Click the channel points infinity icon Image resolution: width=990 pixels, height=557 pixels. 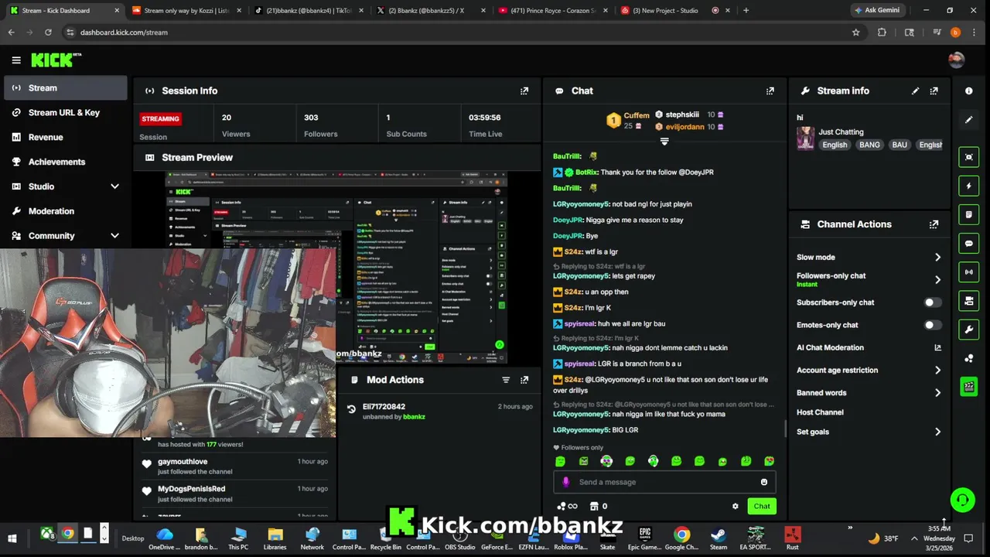tap(567, 506)
